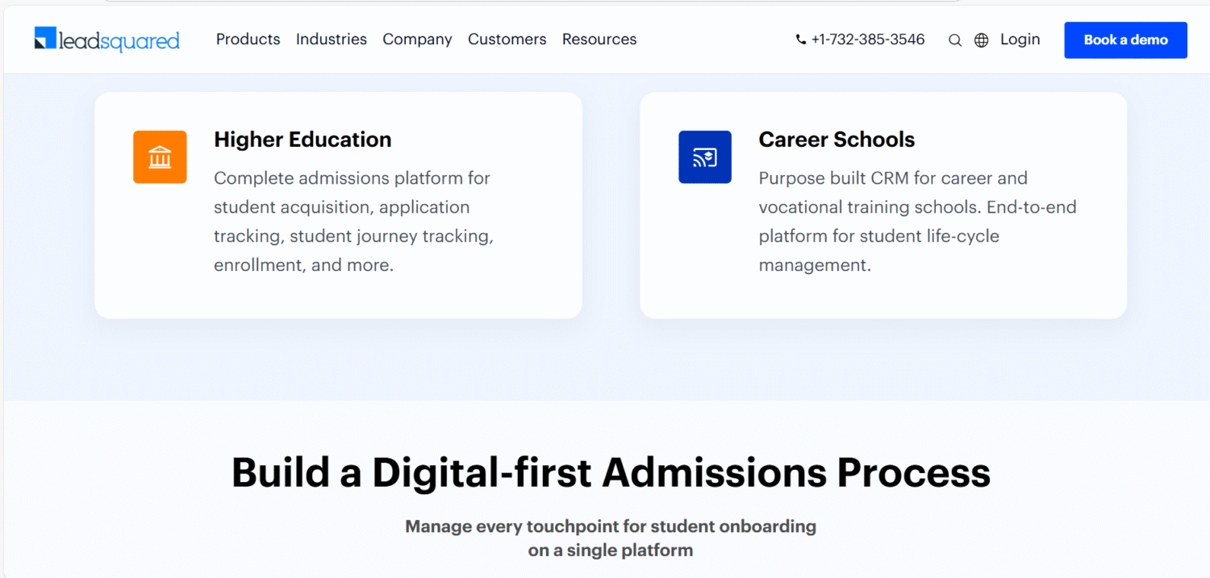Viewport: 1210px width, 578px height.
Task: Open the search magnifier icon
Action: 955,40
